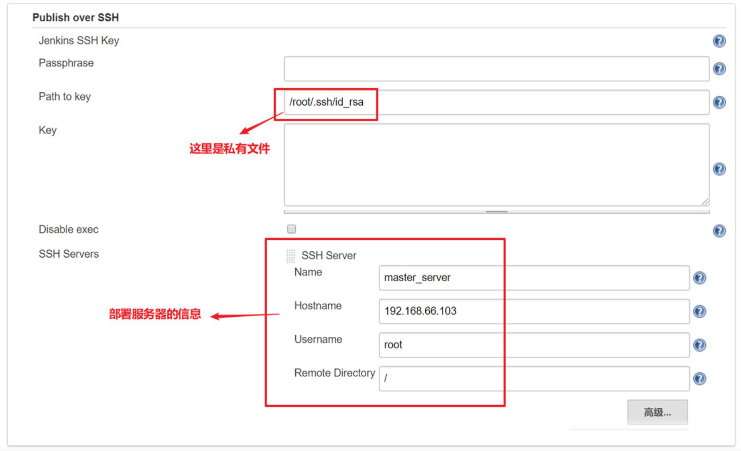Focus the Path to key field

click(496, 102)
